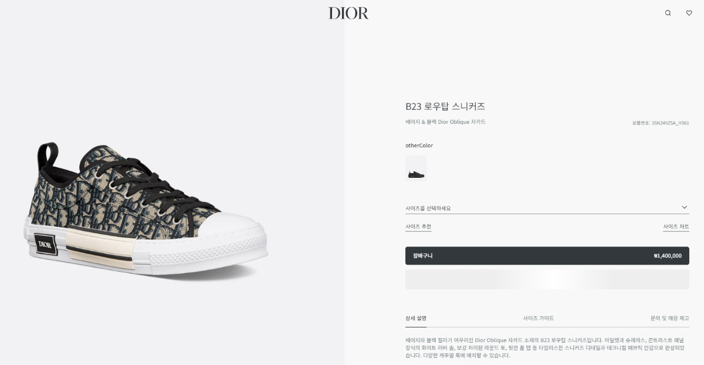Click the otherColor label
Screen dimensions: 704x365
click(x=419, y=146)
